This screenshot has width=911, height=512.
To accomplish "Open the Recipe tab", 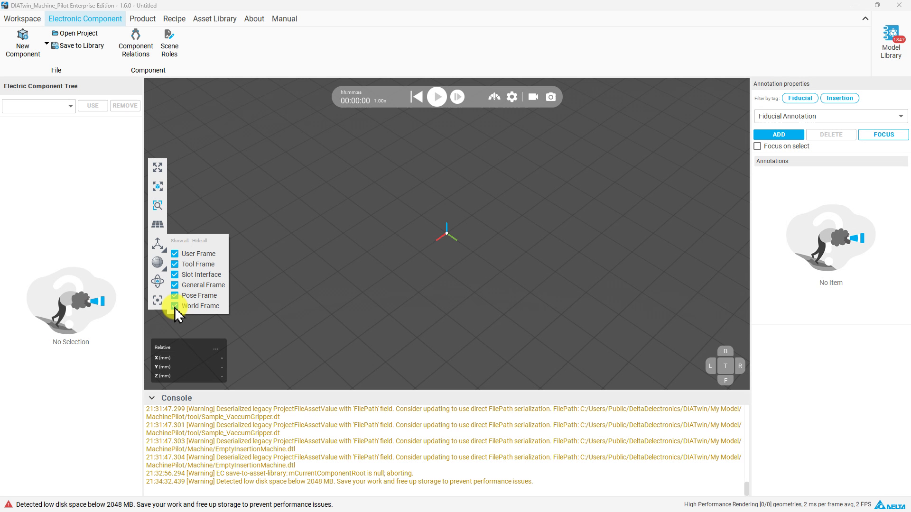I will [x=174, y=18].
